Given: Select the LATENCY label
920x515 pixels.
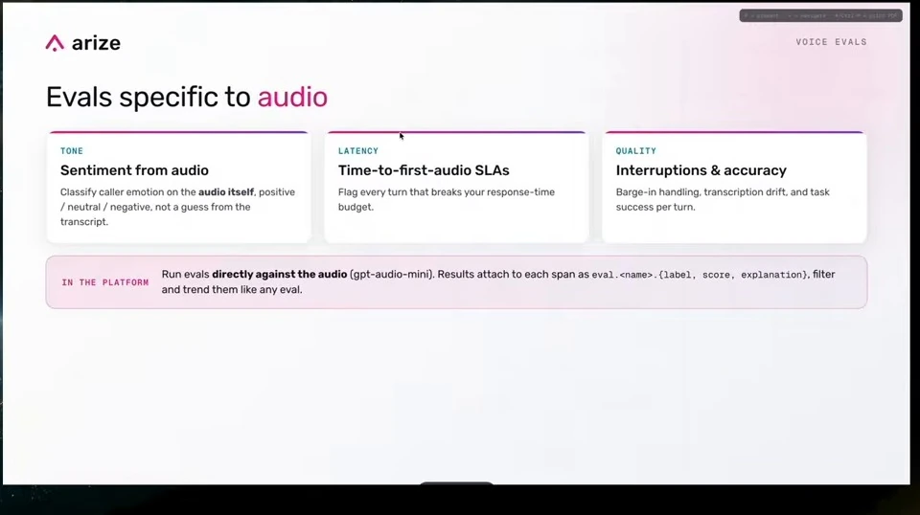Looking at the screenshot, I should pos(357,150).
